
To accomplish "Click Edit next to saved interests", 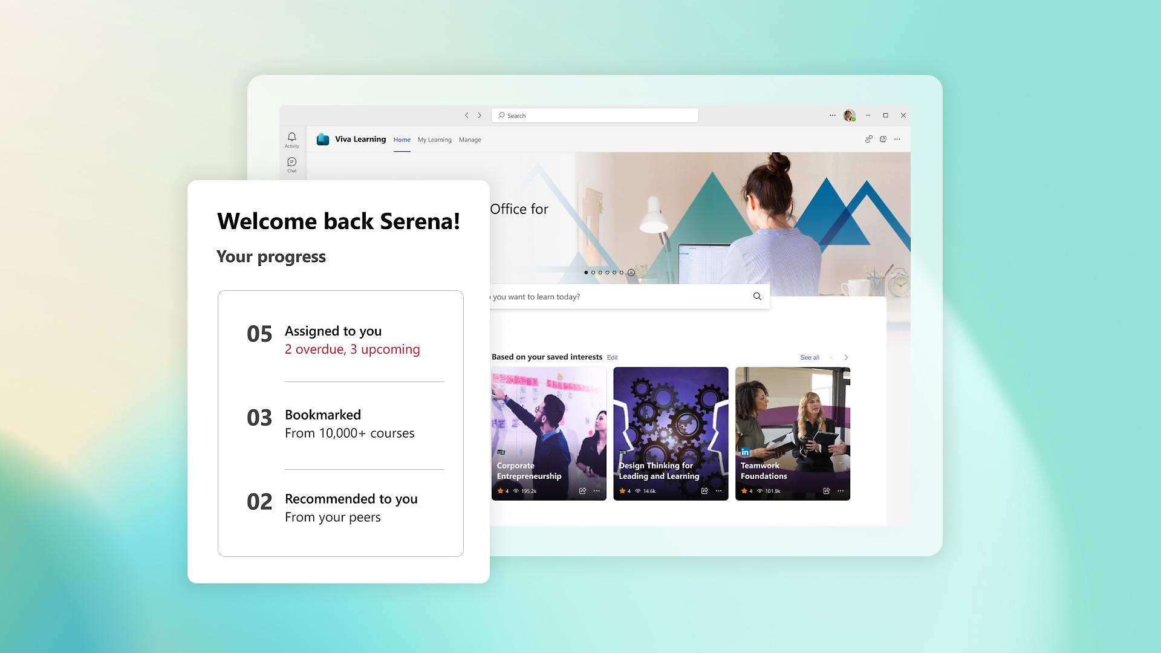I will (613, 356).
